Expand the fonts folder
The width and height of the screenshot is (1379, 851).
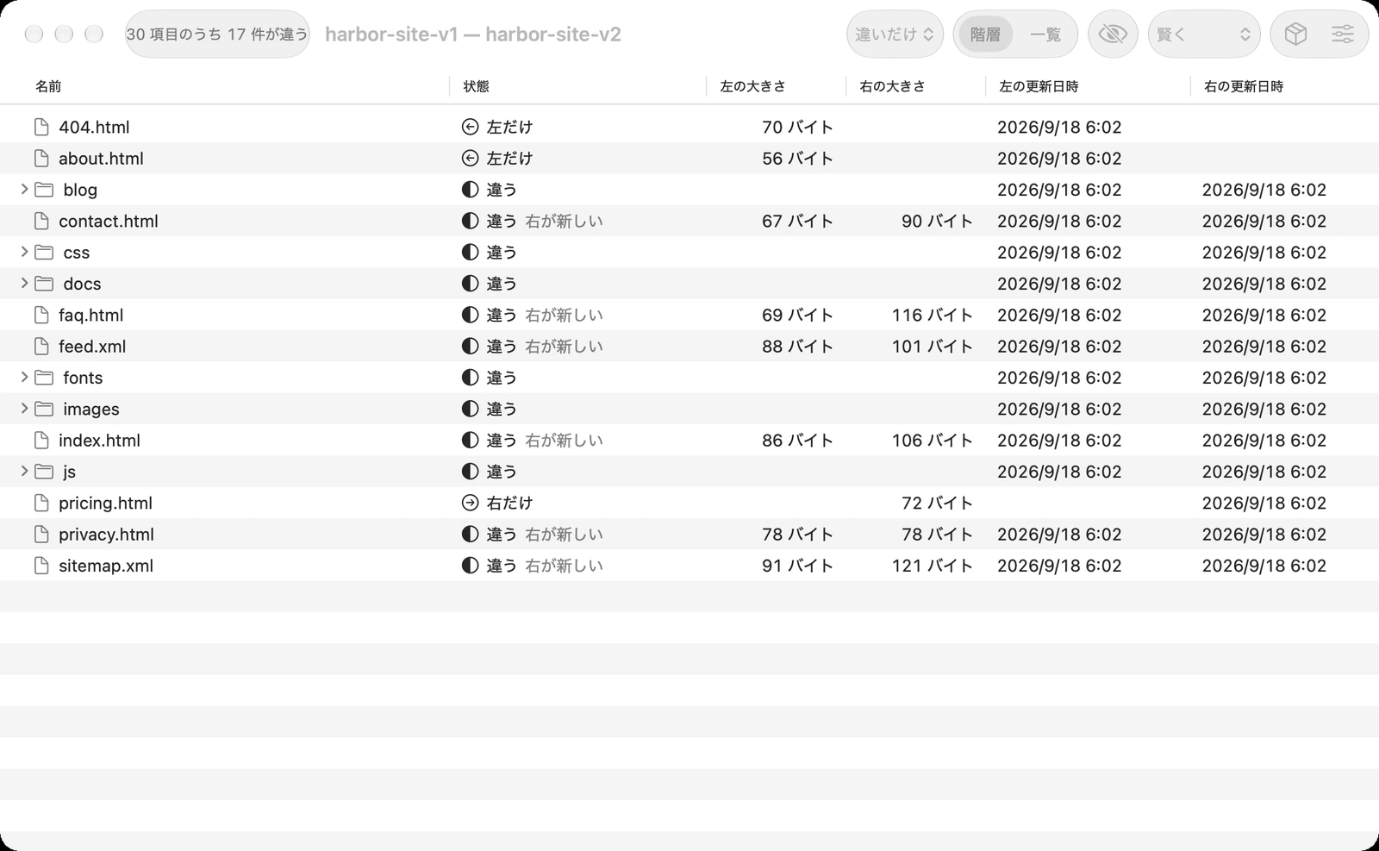(x=24, y=378)
